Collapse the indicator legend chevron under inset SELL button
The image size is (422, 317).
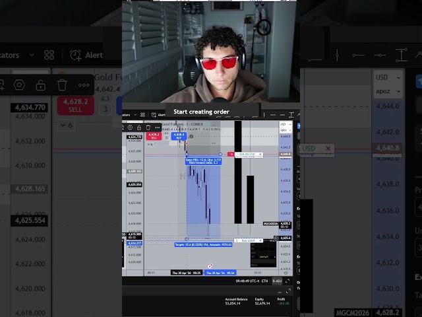tap(150, 145)
